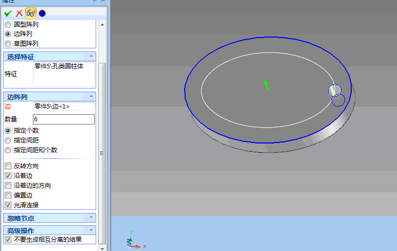The image size is (397, 251).
Task: Expand the 忽略节点 section
Action: pyautogui.click(x=91, y=218)
